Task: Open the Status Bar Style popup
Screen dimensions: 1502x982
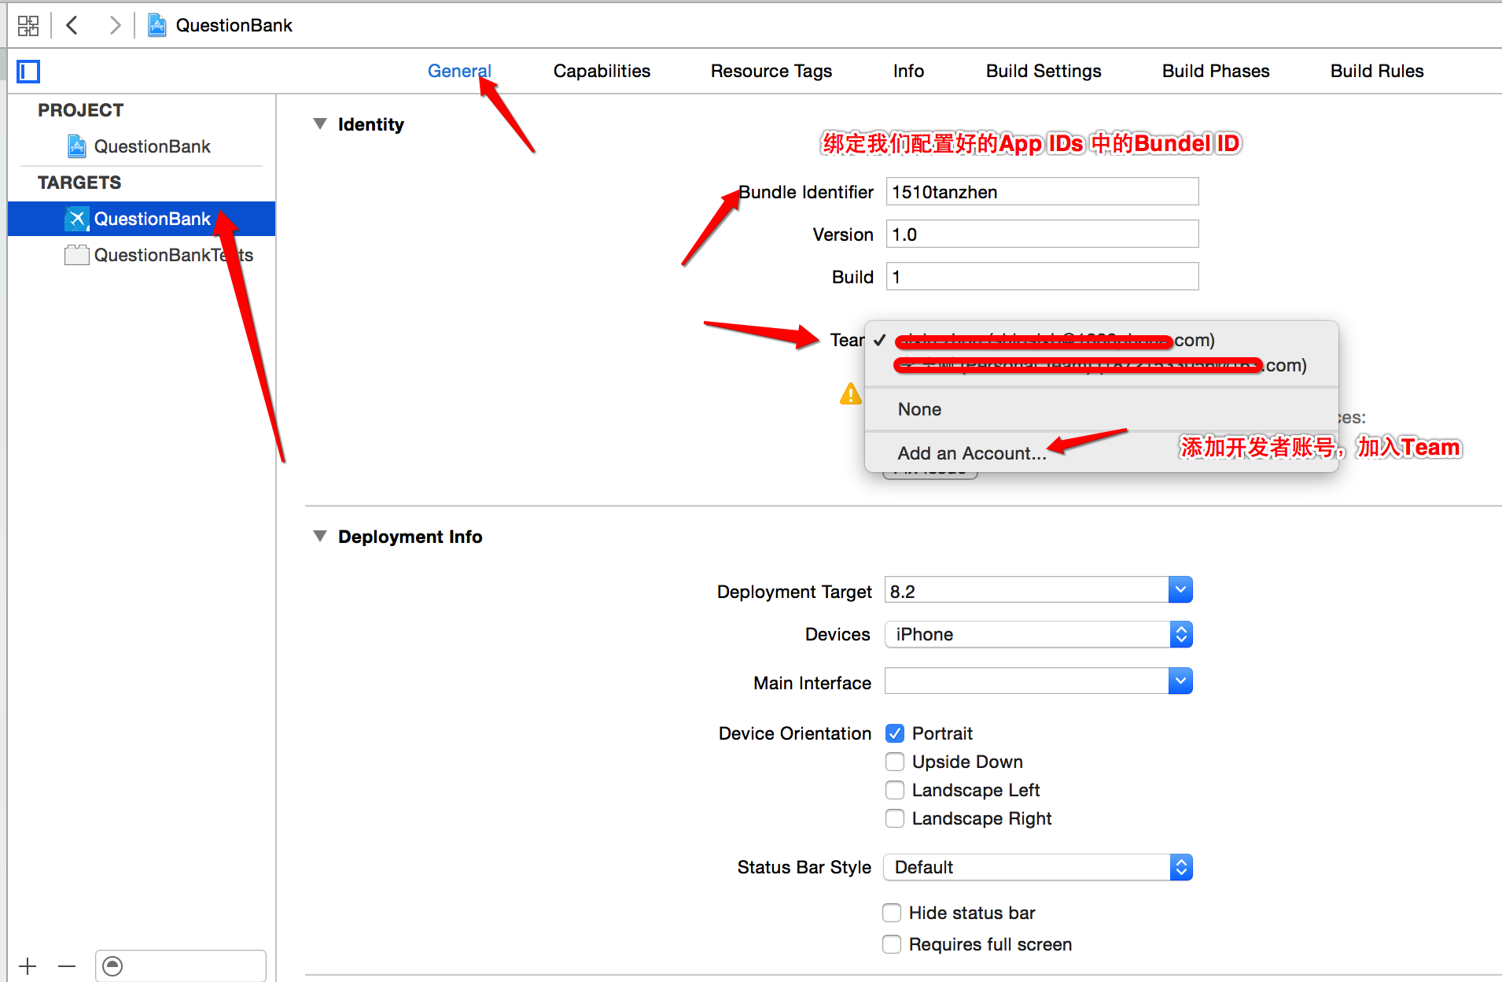Action: pyautogui.click(x=1038, y=867)
